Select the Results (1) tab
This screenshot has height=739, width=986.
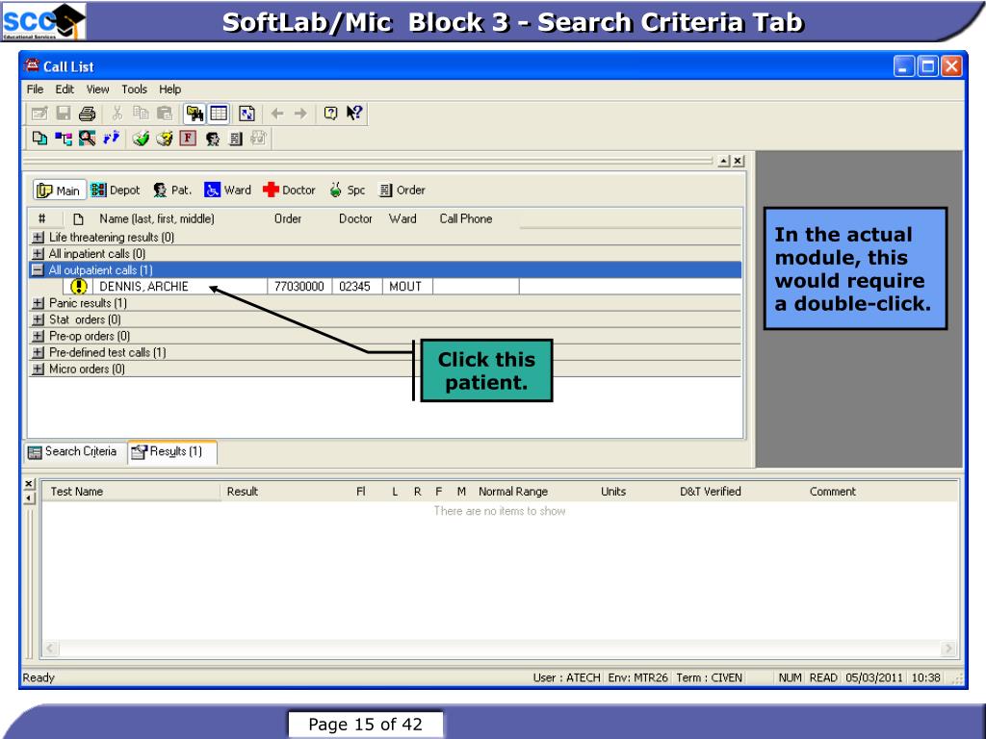(172, 452)
